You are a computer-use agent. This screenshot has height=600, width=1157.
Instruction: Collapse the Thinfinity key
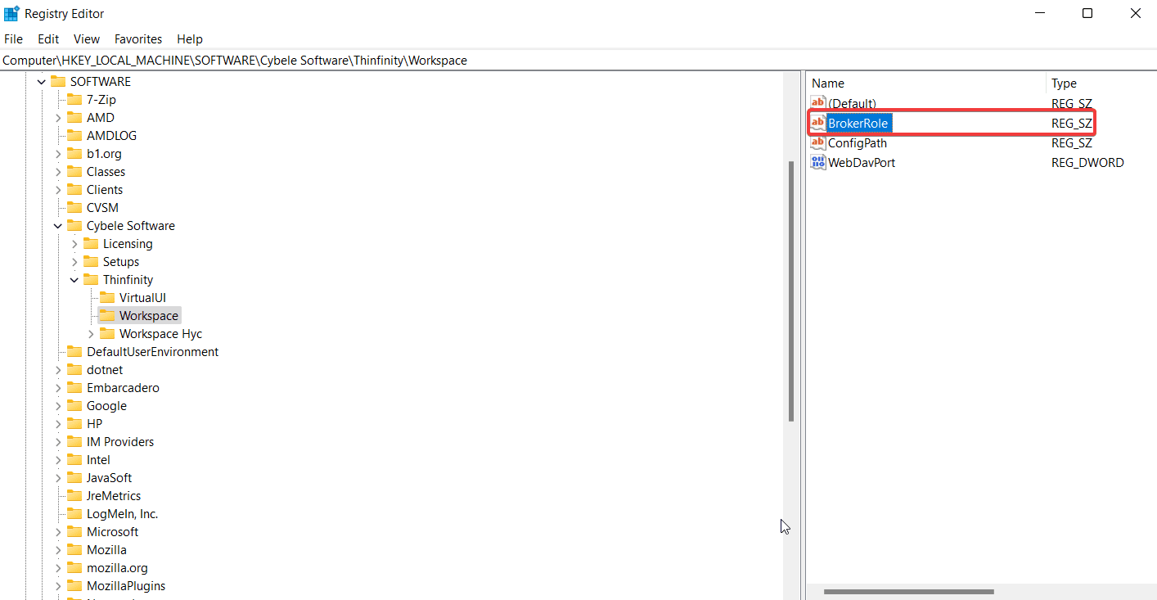coord(74,280)
